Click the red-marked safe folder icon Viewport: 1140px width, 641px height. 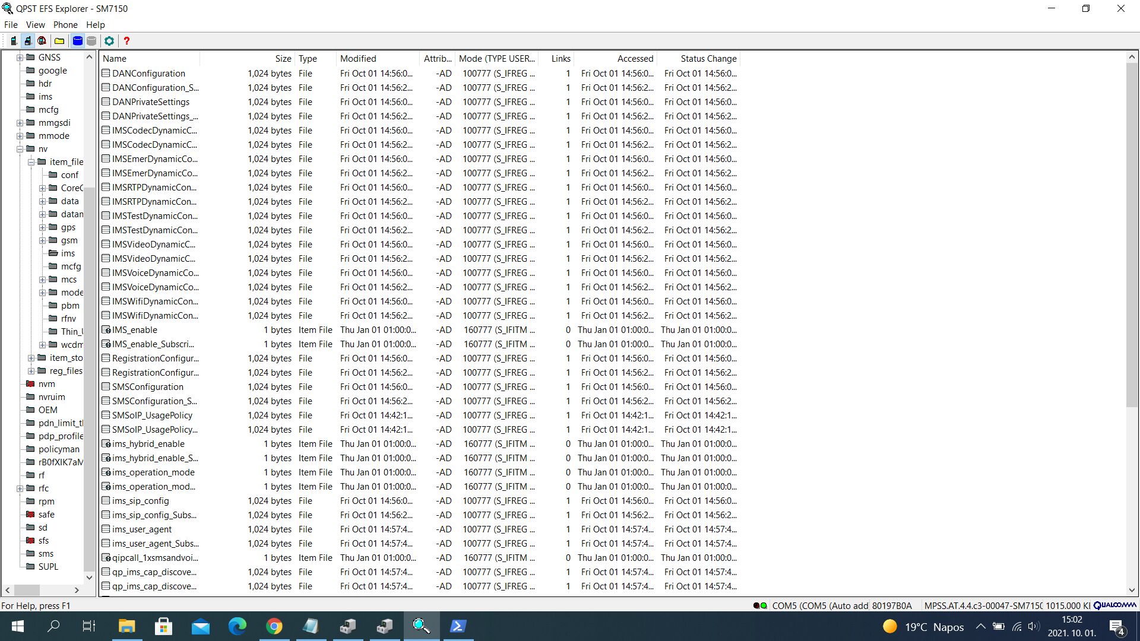[30, 515]
